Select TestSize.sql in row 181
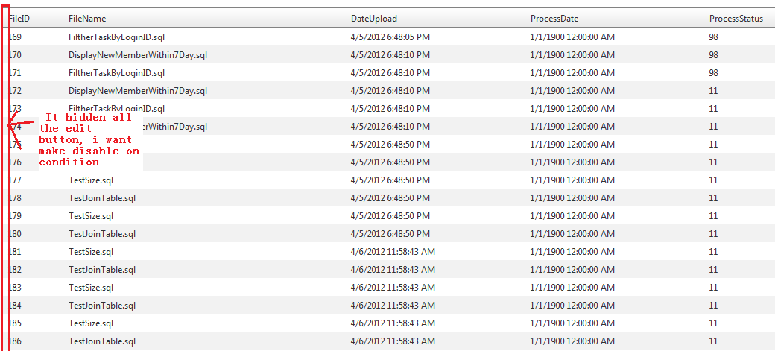775x351 pixels. (91, 251)
